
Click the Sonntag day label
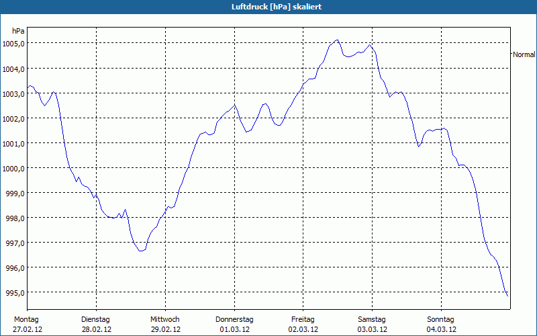(441, 320)
